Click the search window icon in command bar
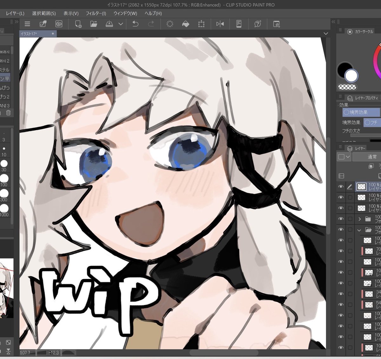 click(x=277, y=24)
